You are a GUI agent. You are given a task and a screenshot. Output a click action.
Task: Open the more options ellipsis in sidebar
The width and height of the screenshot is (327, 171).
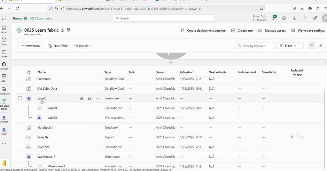[x=4, y=143]
